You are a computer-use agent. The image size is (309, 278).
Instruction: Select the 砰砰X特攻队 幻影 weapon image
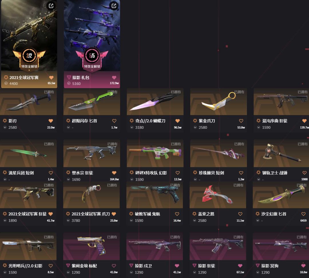click(x=155, y=153)
